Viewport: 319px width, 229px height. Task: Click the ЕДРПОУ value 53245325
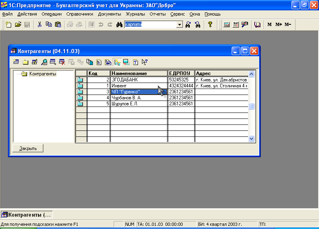coord(181,80)
